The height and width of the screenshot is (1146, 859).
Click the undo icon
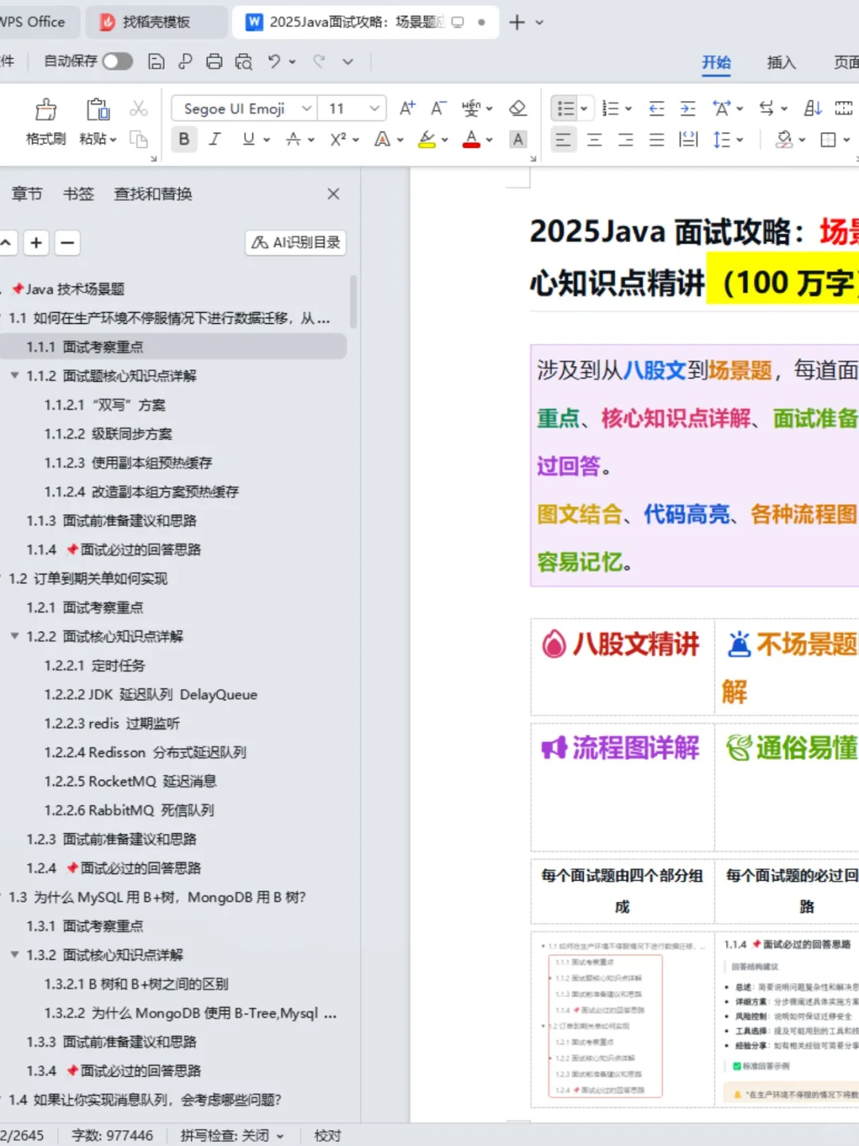tap(274, 61)
